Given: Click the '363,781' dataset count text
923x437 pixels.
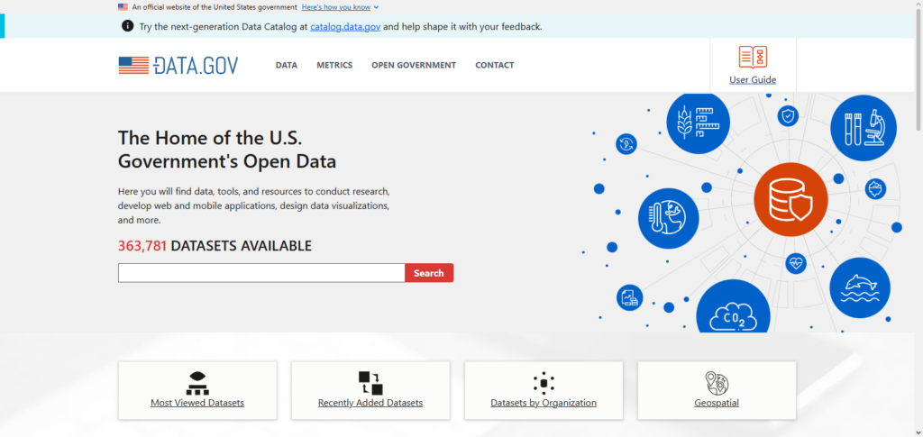Looking at the screenshot, I should [x=142, y=246].
